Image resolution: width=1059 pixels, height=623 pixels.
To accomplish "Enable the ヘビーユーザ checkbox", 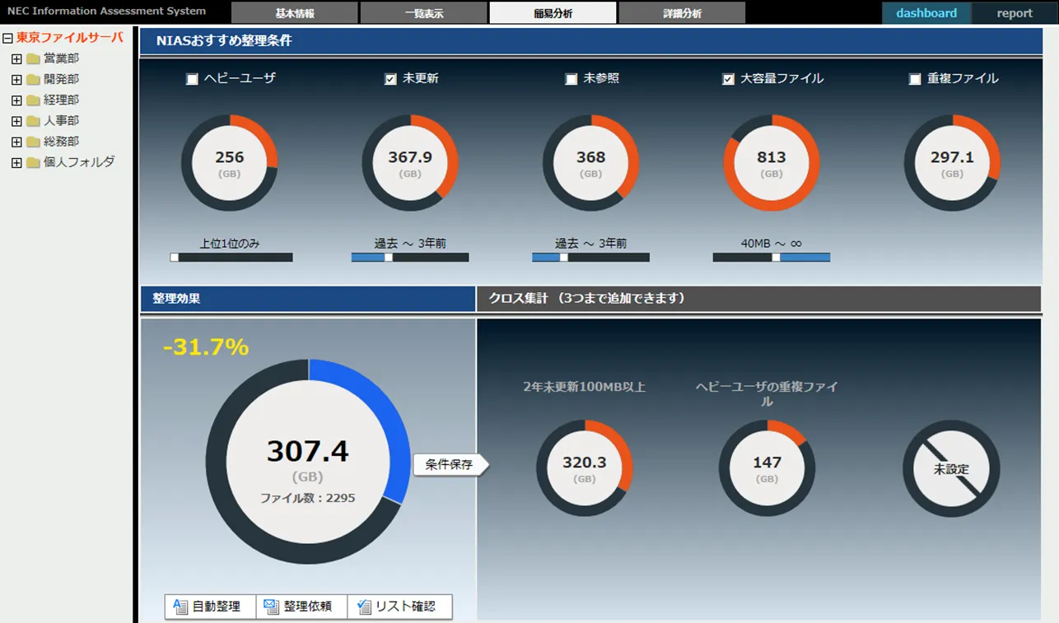I will [x=193, y=79].
